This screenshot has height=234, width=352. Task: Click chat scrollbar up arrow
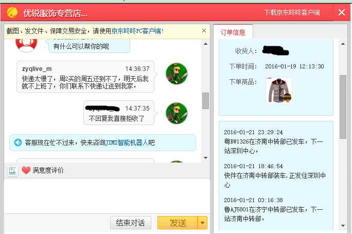point(205,44)
